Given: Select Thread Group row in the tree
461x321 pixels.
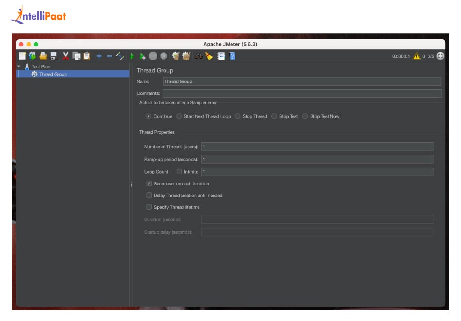Looking at the screenshot, I should (x=73, y=74).
